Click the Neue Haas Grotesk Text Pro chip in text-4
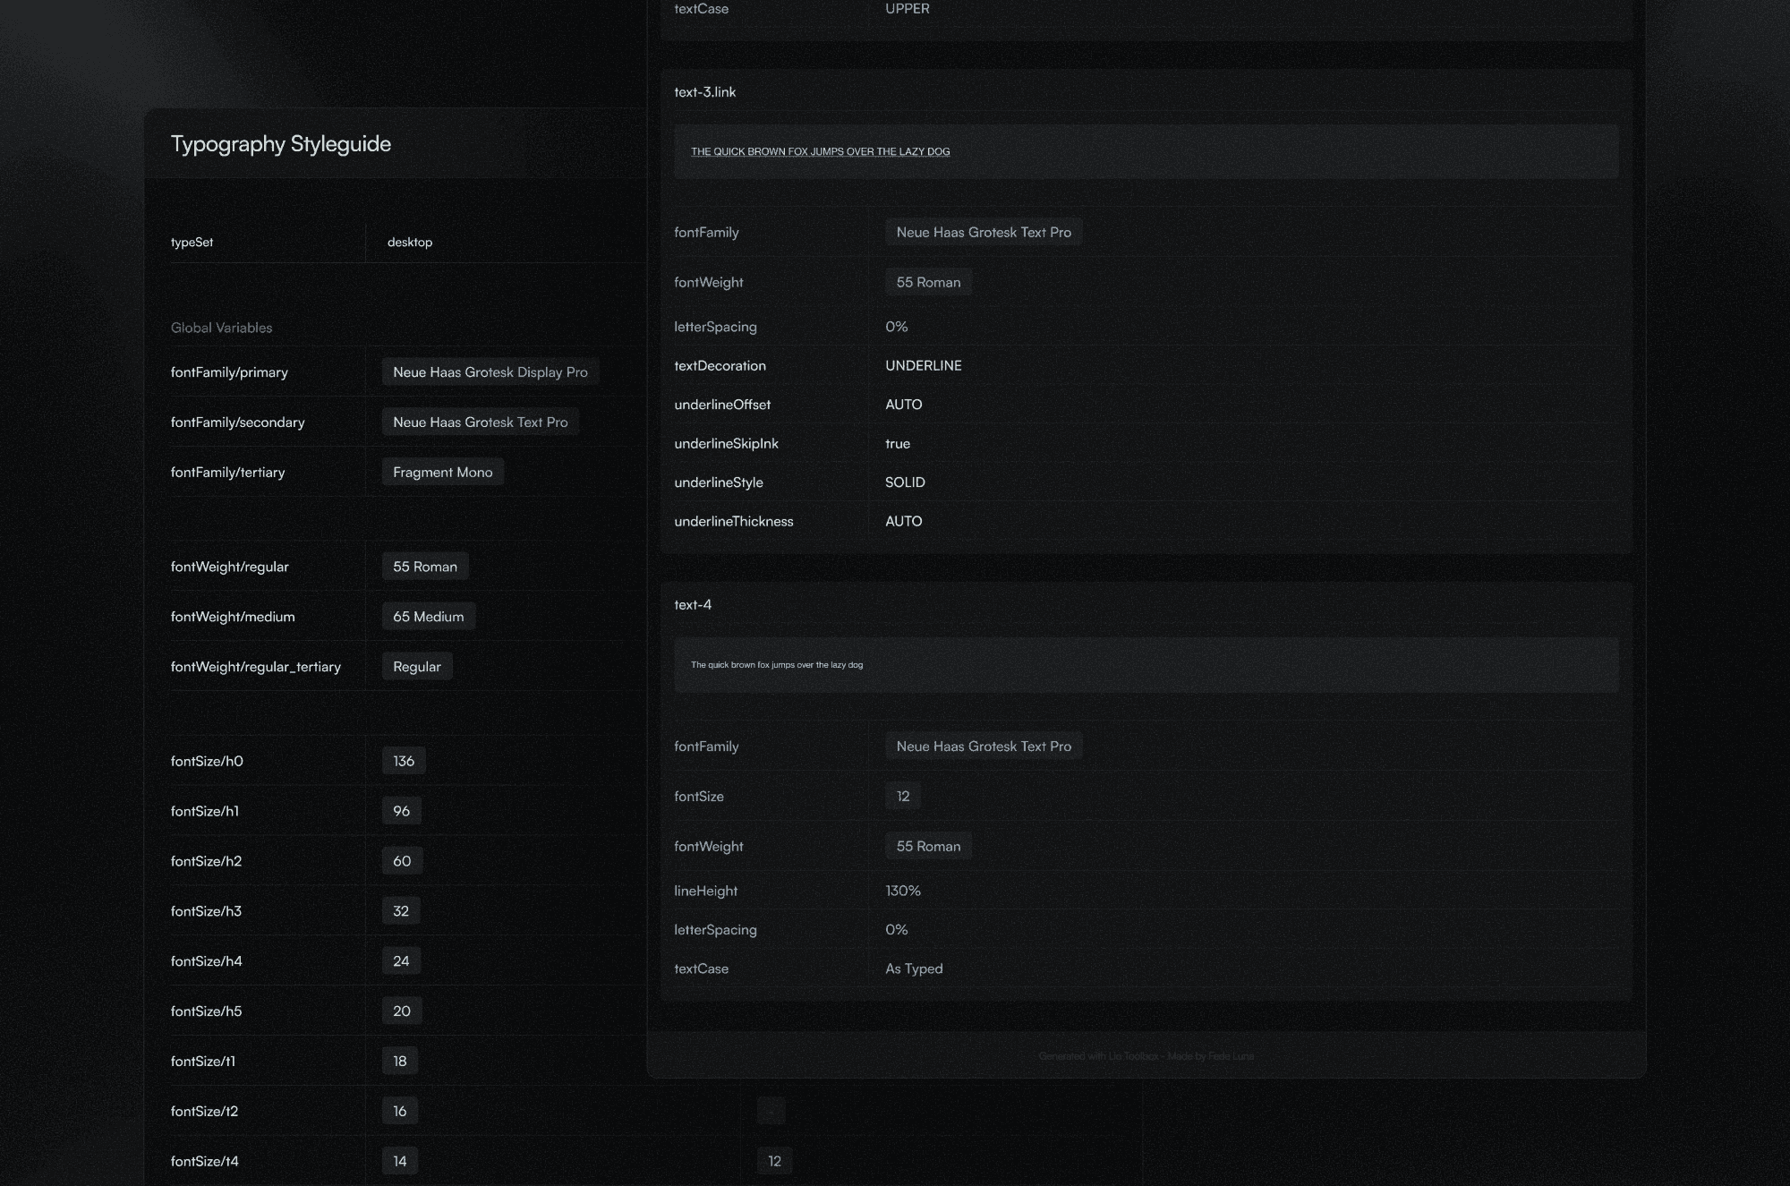This screenshot has width=1790, height=1186. [984, 746]
